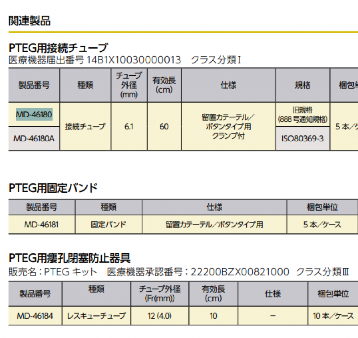
Task: Click the product number MD-46180A
Action: 34,139
